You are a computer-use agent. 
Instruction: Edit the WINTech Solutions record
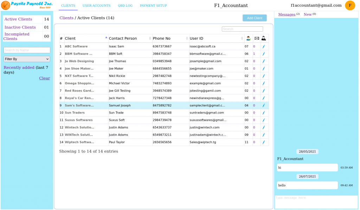[x=264, y=134]
